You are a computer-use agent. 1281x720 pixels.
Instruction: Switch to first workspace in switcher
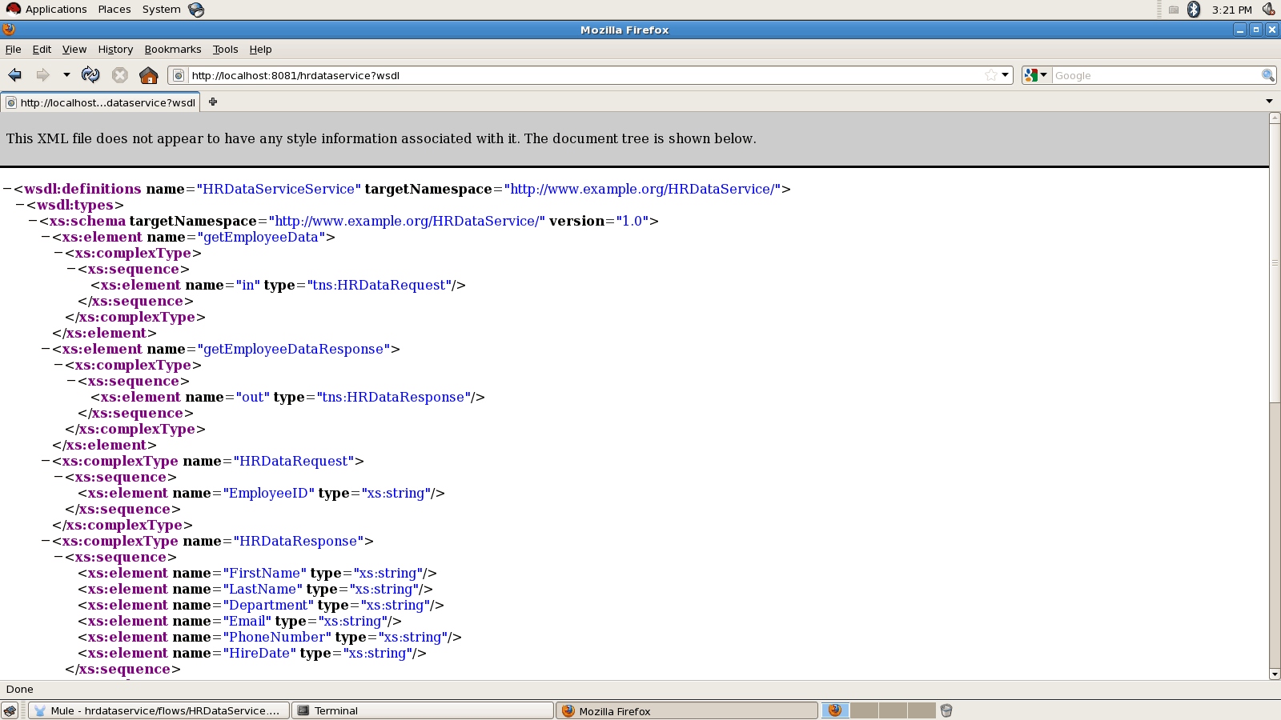835,710
